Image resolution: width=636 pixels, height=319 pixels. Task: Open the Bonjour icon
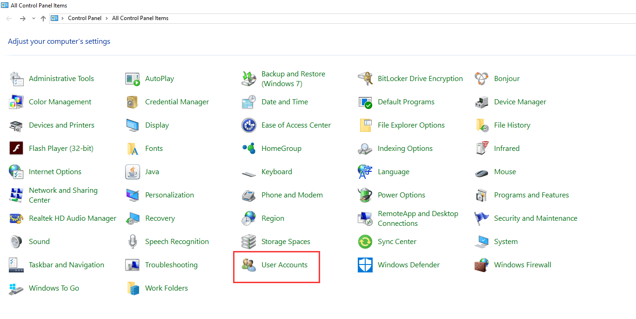pyautogui.click(x=482, y=79)
